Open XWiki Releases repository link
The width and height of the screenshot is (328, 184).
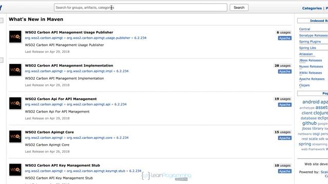[x=311, y=73]
